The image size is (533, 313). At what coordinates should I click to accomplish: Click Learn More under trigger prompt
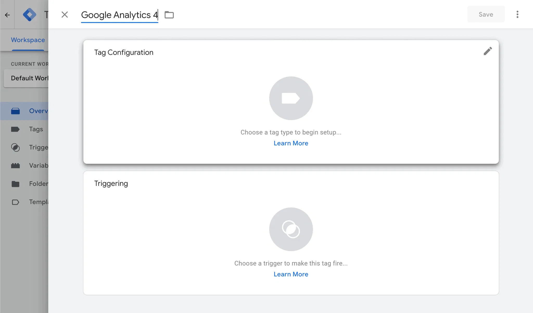point(291,274)
